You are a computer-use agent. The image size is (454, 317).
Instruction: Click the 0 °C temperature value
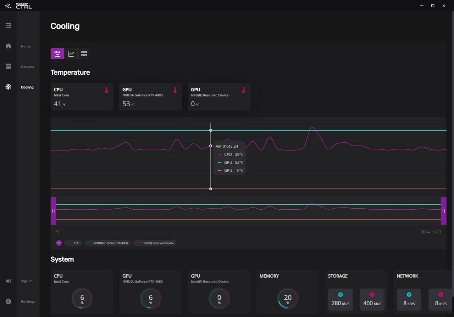[x=195, y=104]
